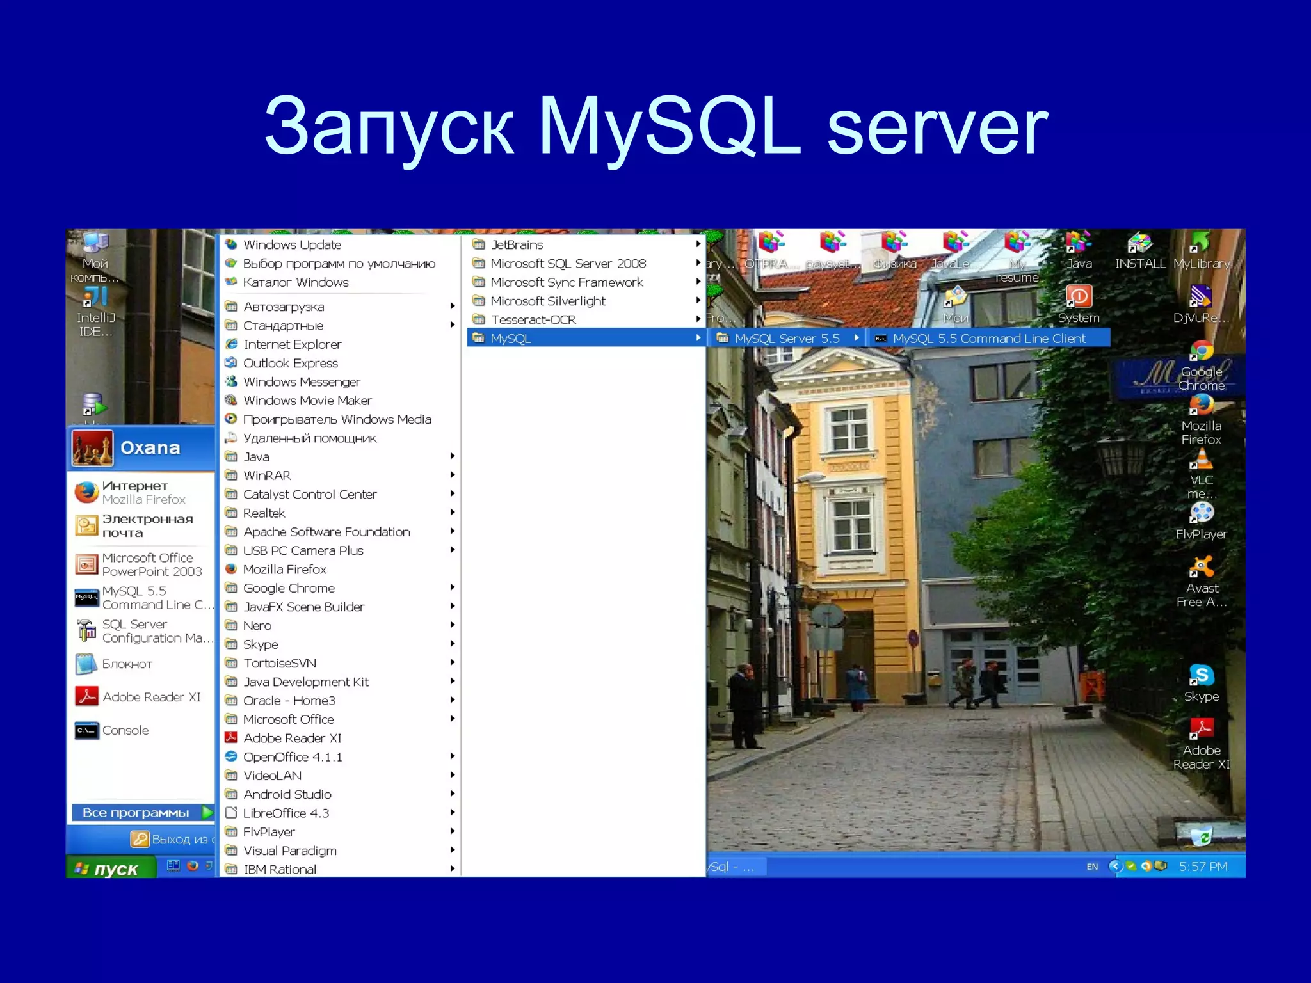Open Windows Messenger entry
Viewport: 1311px width, 983px height.
coord(340,381)
